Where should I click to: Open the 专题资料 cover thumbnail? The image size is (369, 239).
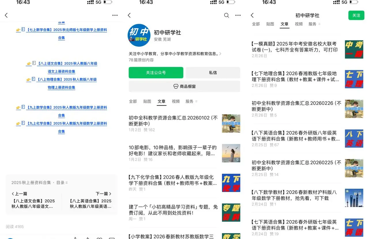coord(231,213)
